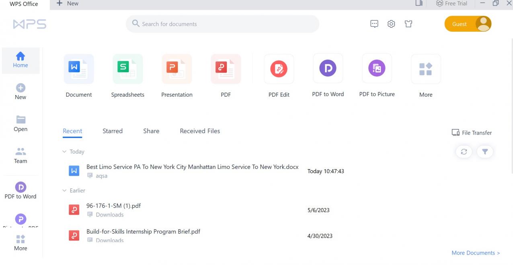Open the Settings gear
The height and width of the screenshot is (265, 513).
(x=391, y=24)
